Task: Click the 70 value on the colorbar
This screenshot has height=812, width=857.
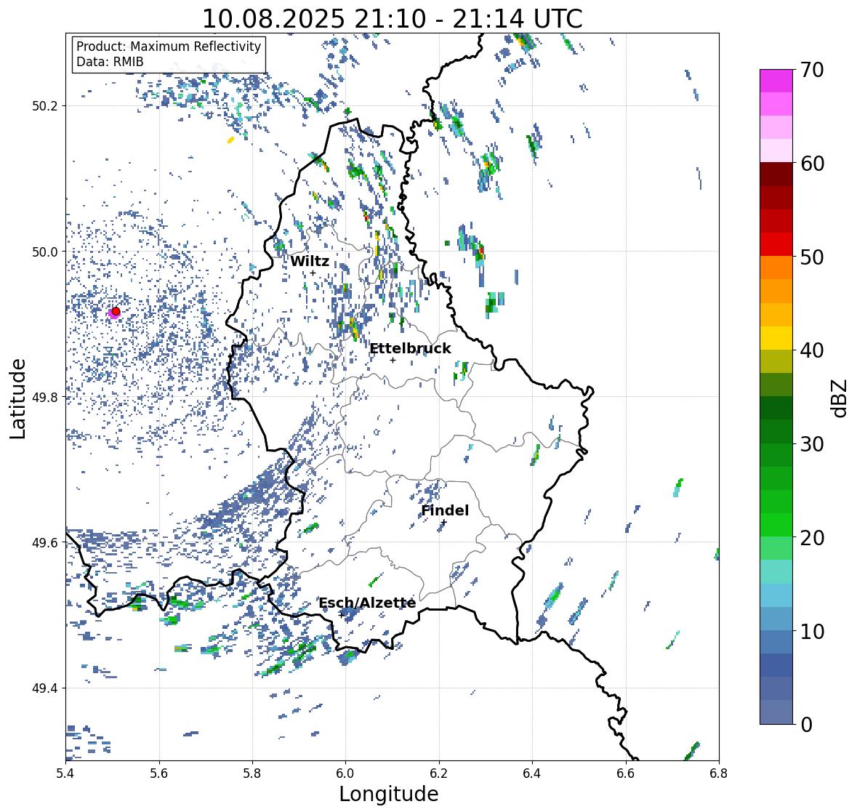Action: [x=812, y=69]
